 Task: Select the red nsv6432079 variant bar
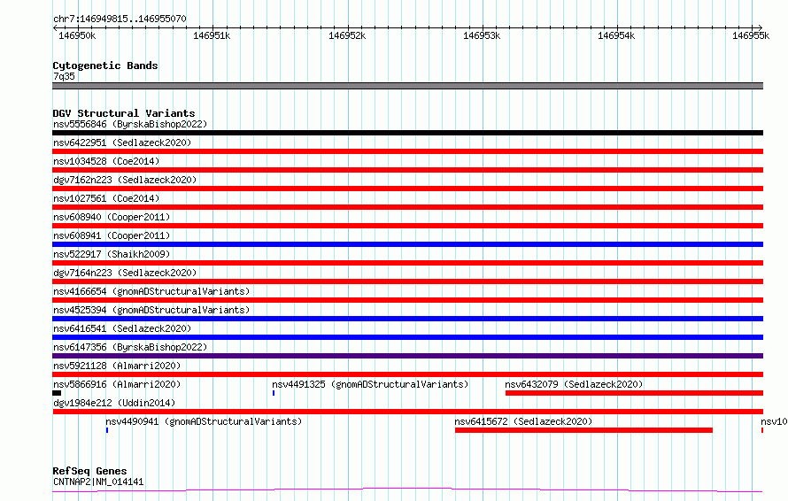pos(634,393)
